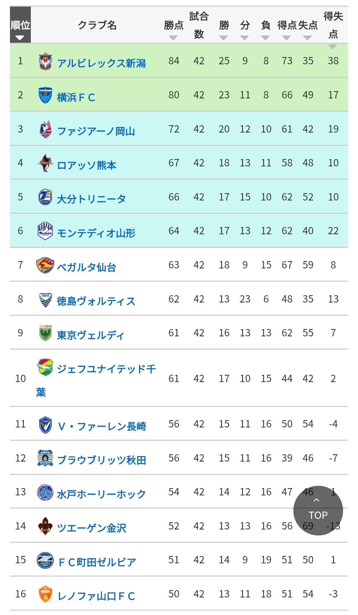Sort by 得点 goals scored column
358x615 pixels.
(287, 30)
